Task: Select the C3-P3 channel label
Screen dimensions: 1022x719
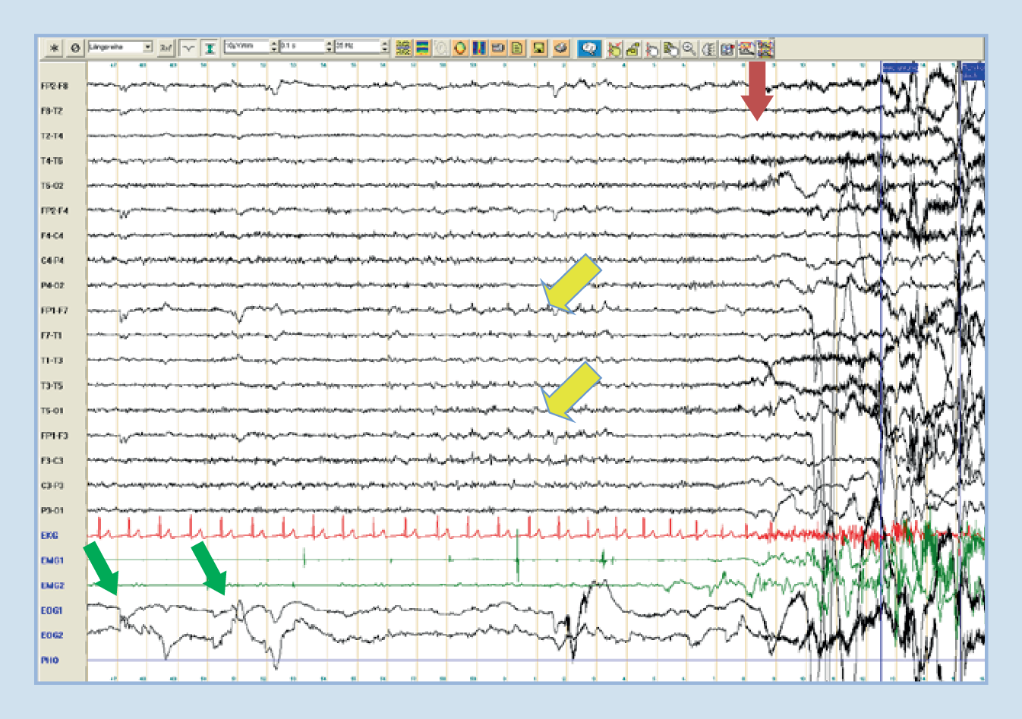Action: coord(52,486)
